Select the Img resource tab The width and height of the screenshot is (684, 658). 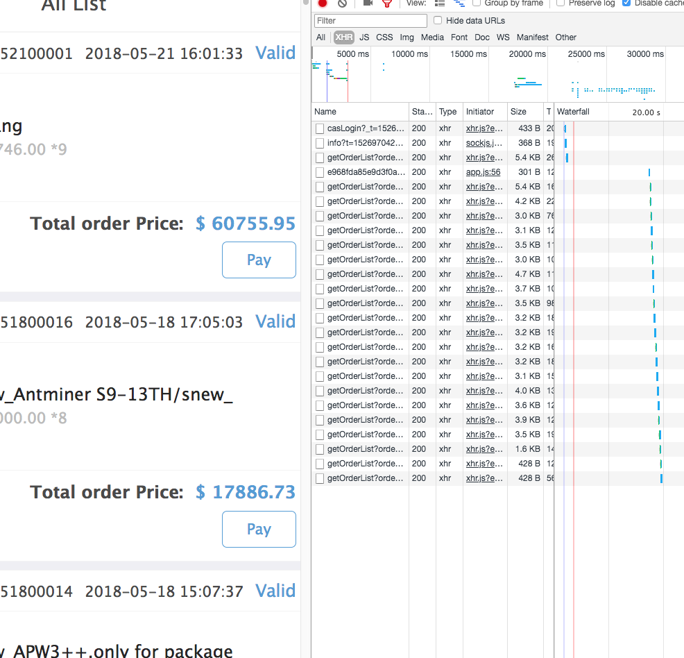coord(407,37)
